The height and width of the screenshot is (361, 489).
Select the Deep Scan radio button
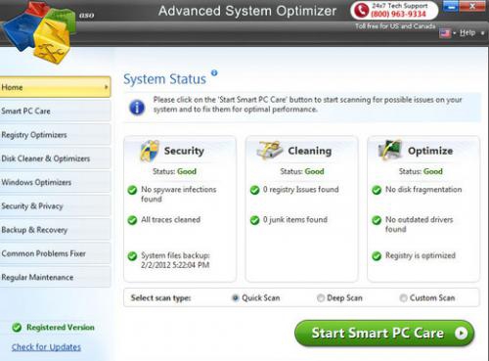coord(321,297)
